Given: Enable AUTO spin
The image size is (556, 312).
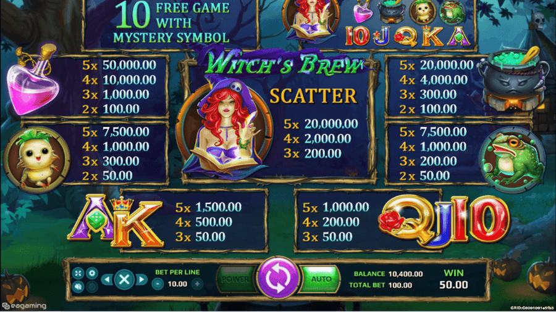Looking at the screenshot, I should pos(321,279).
